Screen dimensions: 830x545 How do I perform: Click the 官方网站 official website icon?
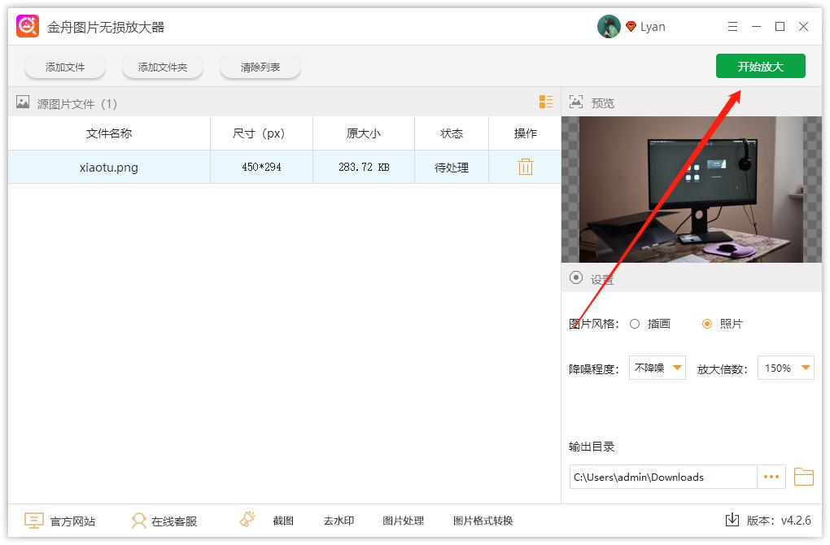pos(33,520)
